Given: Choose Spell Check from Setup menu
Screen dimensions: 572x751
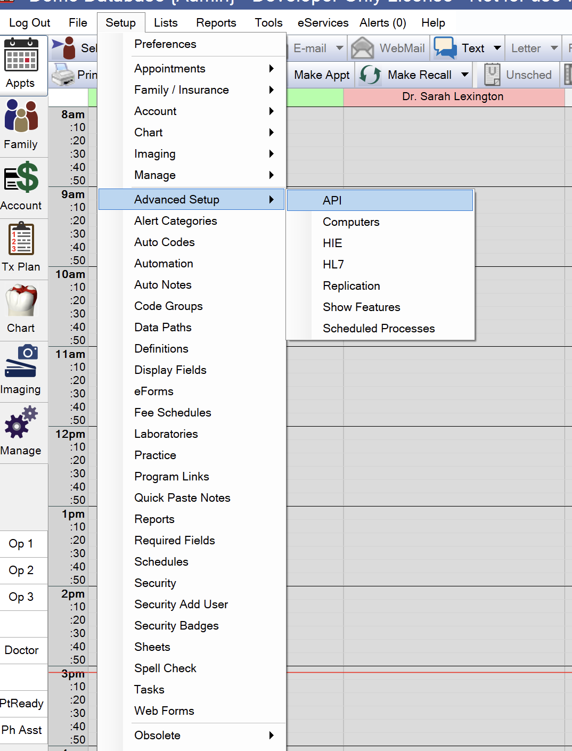Looking at the screenshot, I should [192, 668].
